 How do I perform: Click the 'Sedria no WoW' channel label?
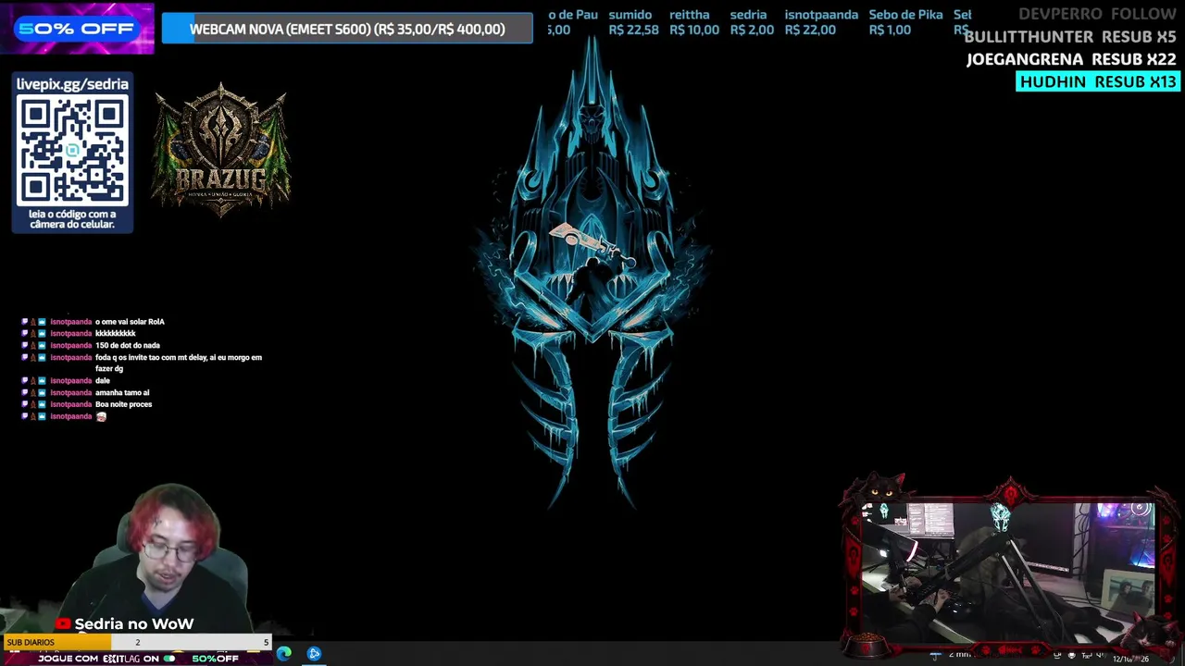134,624
